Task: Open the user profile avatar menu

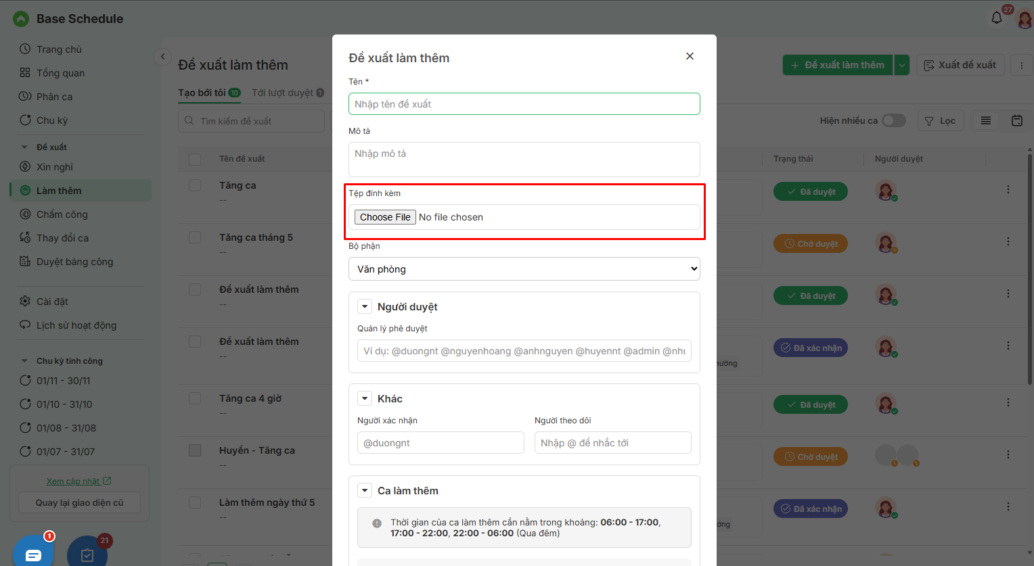Action: (1025, 18)
